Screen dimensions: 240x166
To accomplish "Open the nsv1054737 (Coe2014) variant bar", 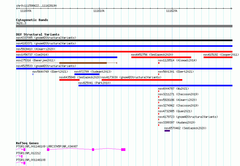I will (x=67, y=57).
